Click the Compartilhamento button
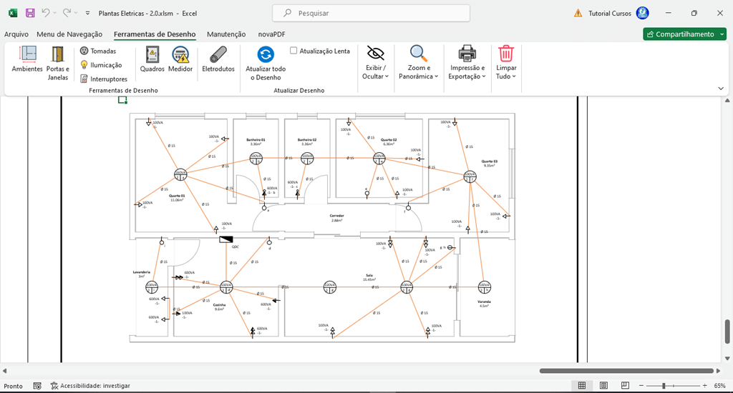 click(x=680, y=34)
